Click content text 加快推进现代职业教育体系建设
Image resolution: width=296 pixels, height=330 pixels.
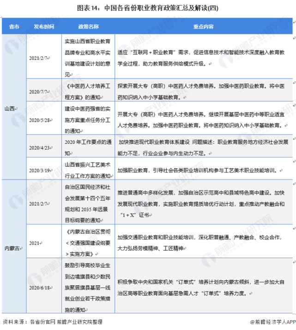(x=203, y=147)
